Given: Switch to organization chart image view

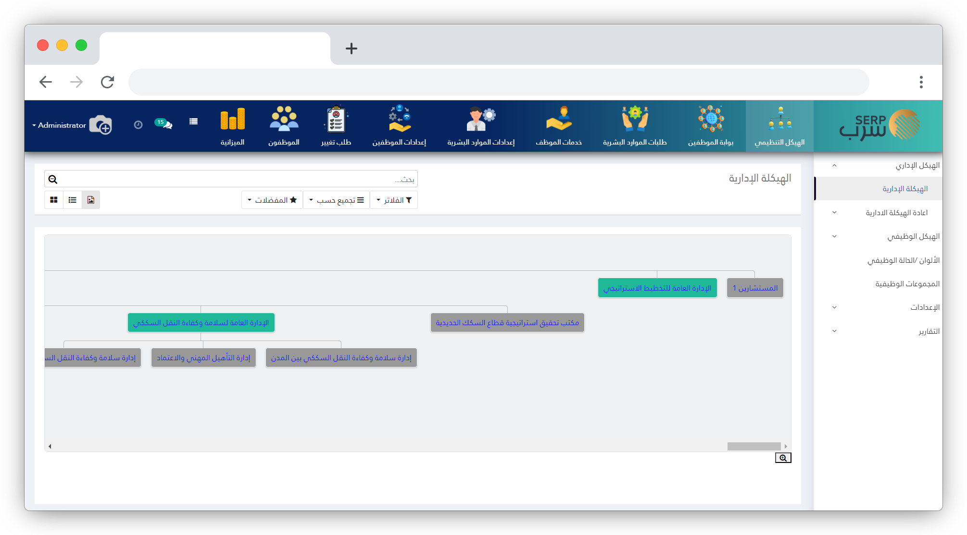Looking at the screenshot, I should click(x=91, y=200).
